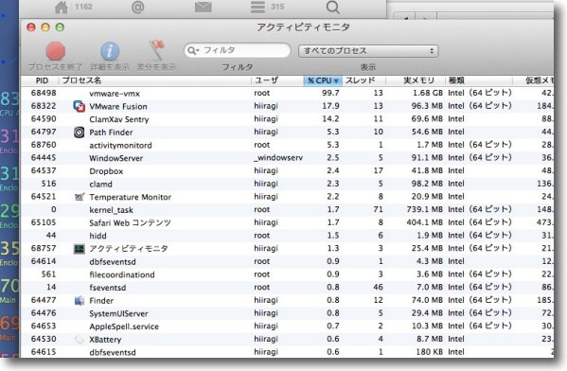This screenshot has width=567, height=371.
Task: Select the vmware-vmx process row
Action: [287, 94]
